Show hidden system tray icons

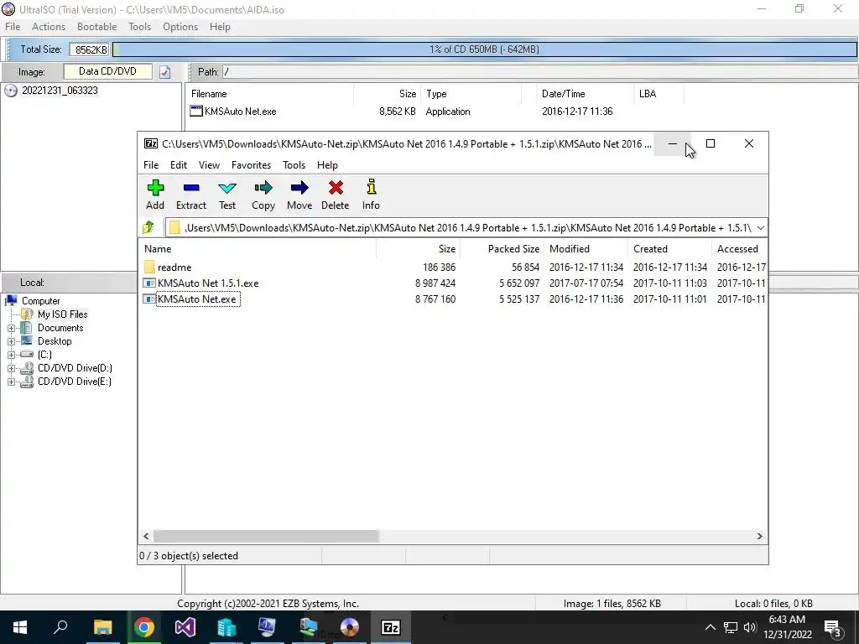pyautogui.click(x=710, y=627)
